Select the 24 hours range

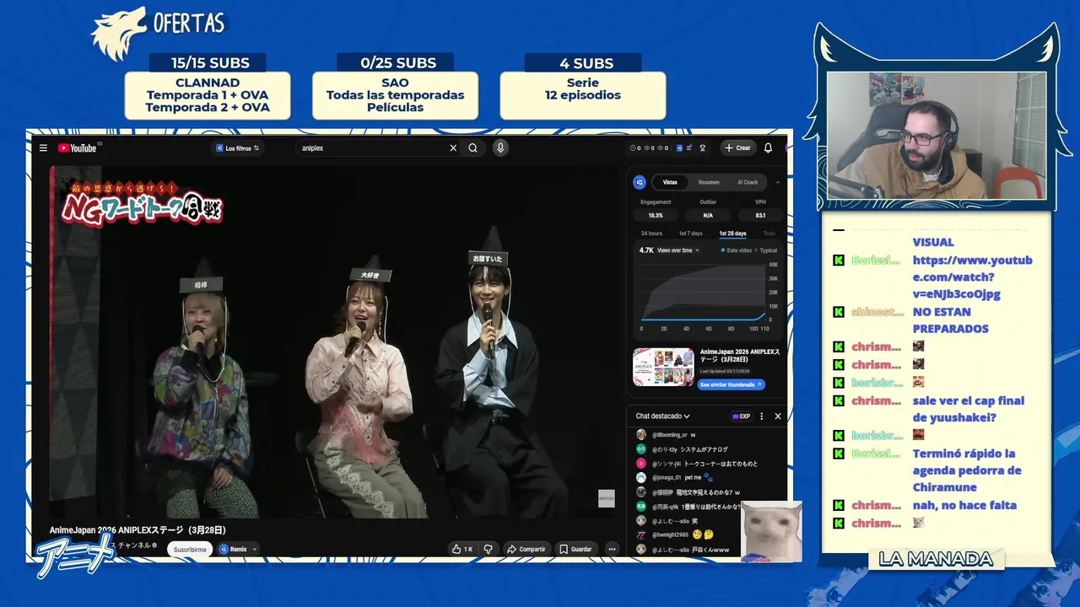[x=651, y=234]
